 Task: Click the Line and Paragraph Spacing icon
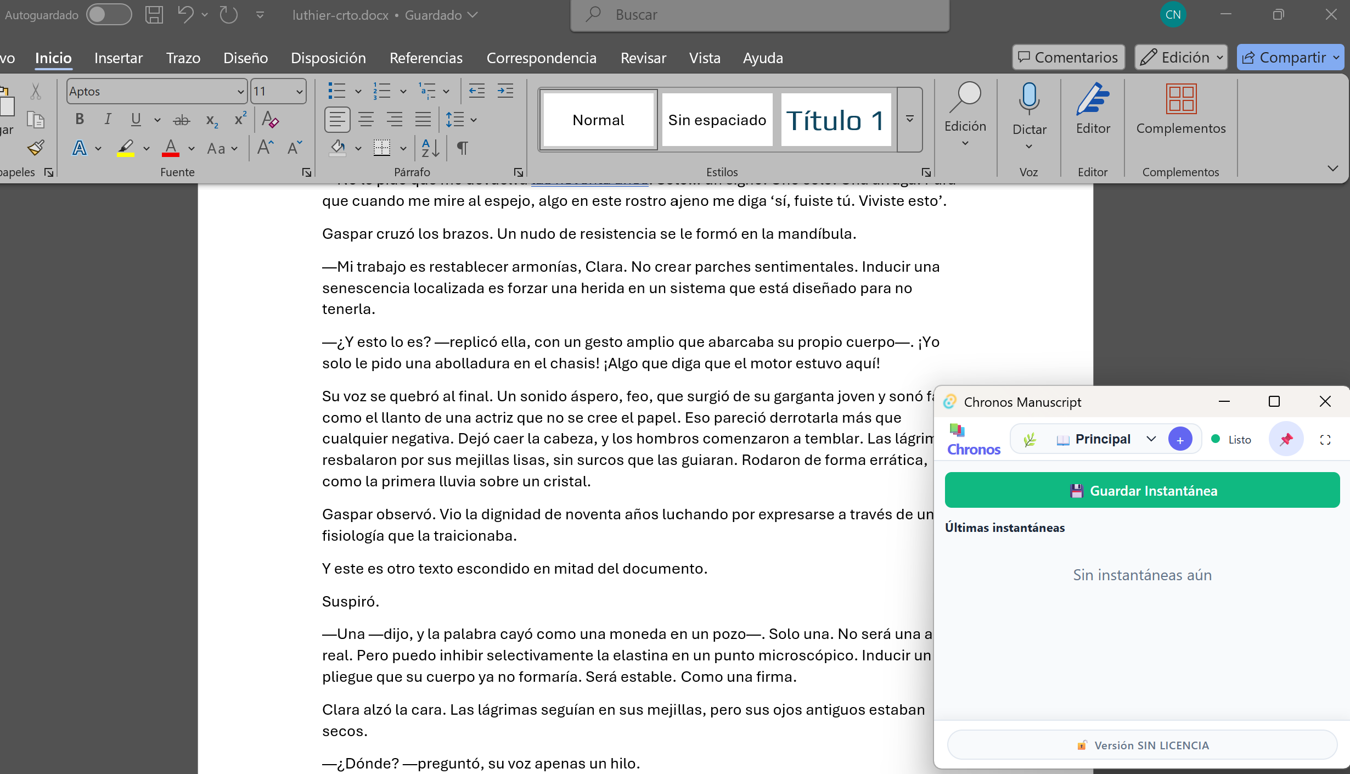[x=455, y=119]
